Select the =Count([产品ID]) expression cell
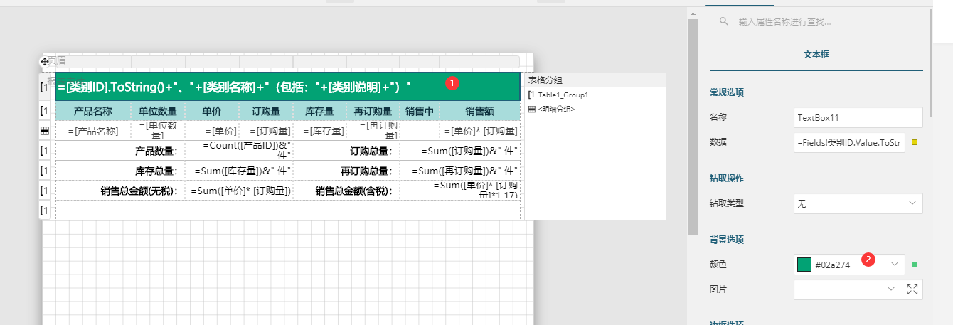 pyautogui.click(x=239, y=151)
